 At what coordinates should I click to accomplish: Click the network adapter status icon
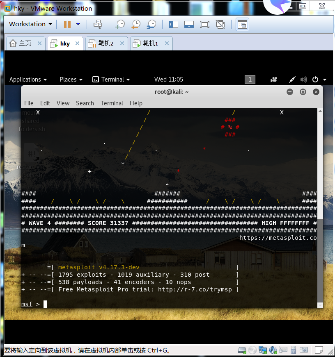[x=262, y=350]
